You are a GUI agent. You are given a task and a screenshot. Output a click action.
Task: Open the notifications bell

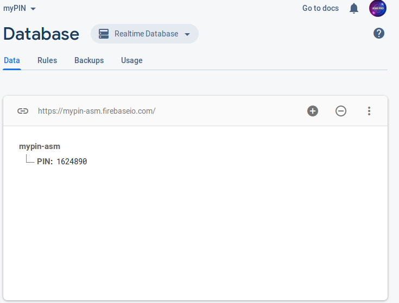(x=354, y=8)
